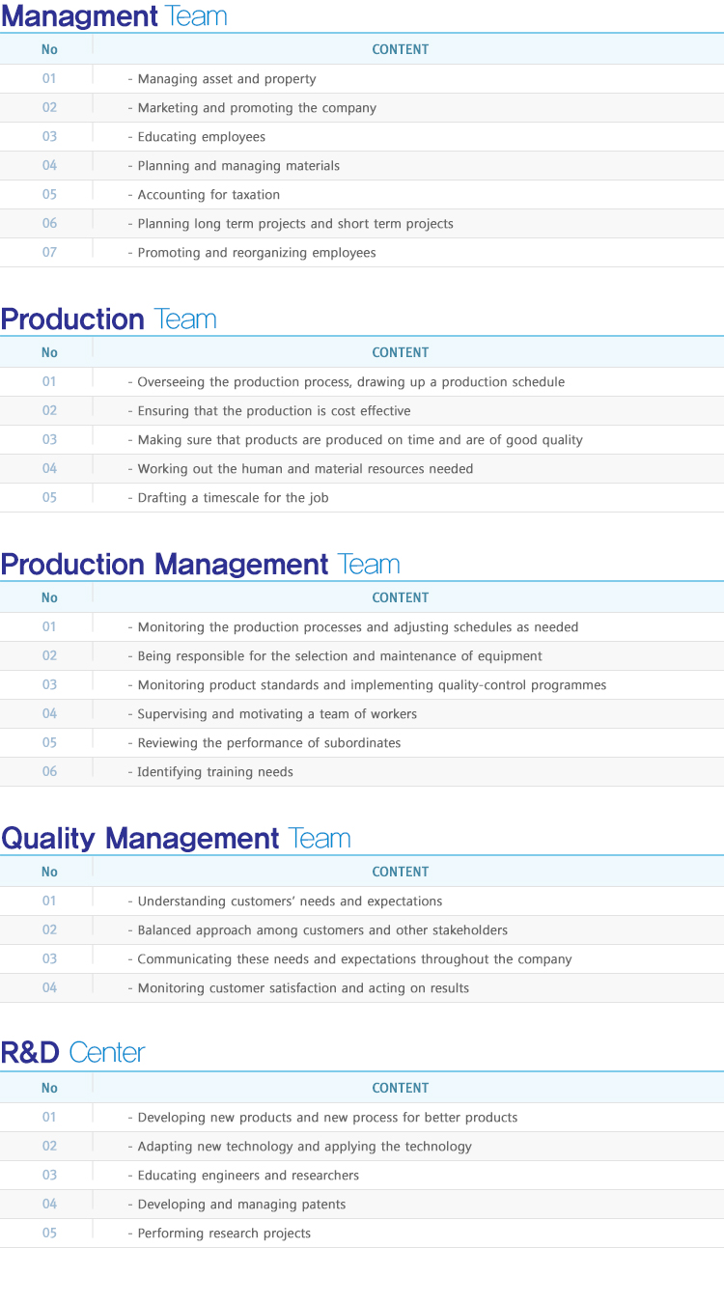This screenshot has height=1303, width=724.
Task: Click the "Quality Management Team" heading
Action: point(176,839)
